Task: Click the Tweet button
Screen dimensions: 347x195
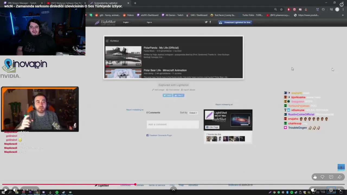Action: [167, 95]
